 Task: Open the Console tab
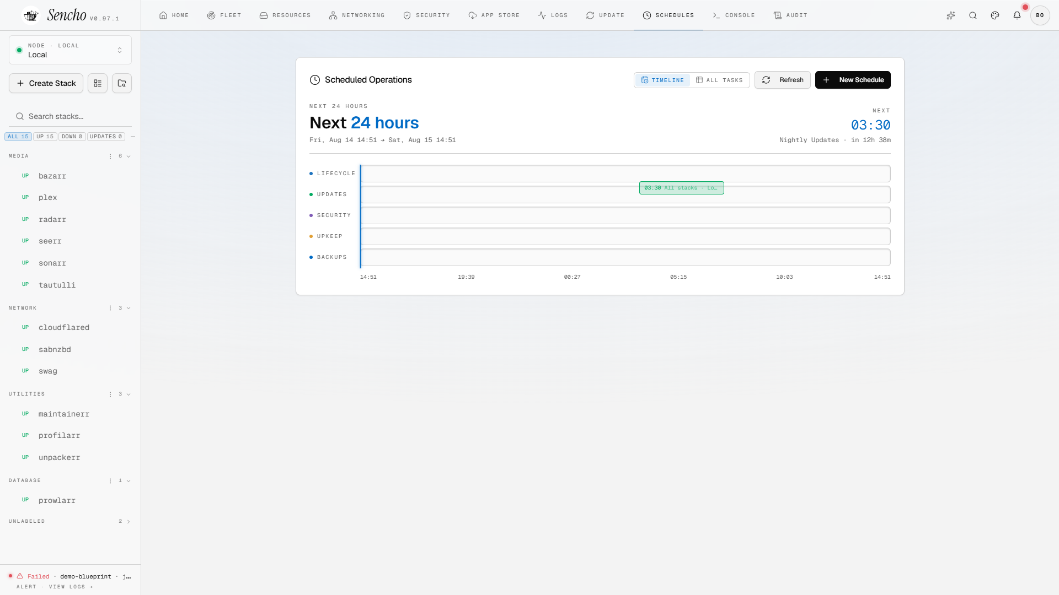[x=734, y=15]
